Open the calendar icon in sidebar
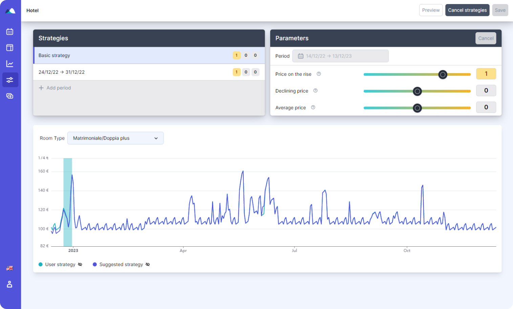 pos(10,32)
